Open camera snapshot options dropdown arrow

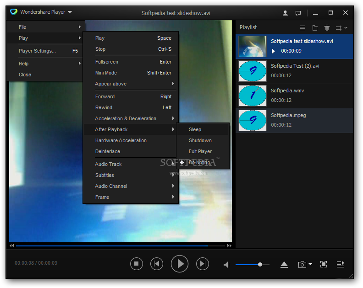[x=310, y=264]
